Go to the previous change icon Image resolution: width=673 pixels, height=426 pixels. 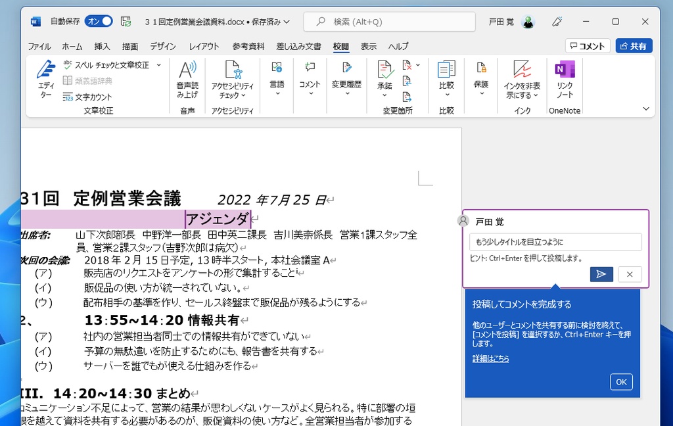[x=407, y=81]
